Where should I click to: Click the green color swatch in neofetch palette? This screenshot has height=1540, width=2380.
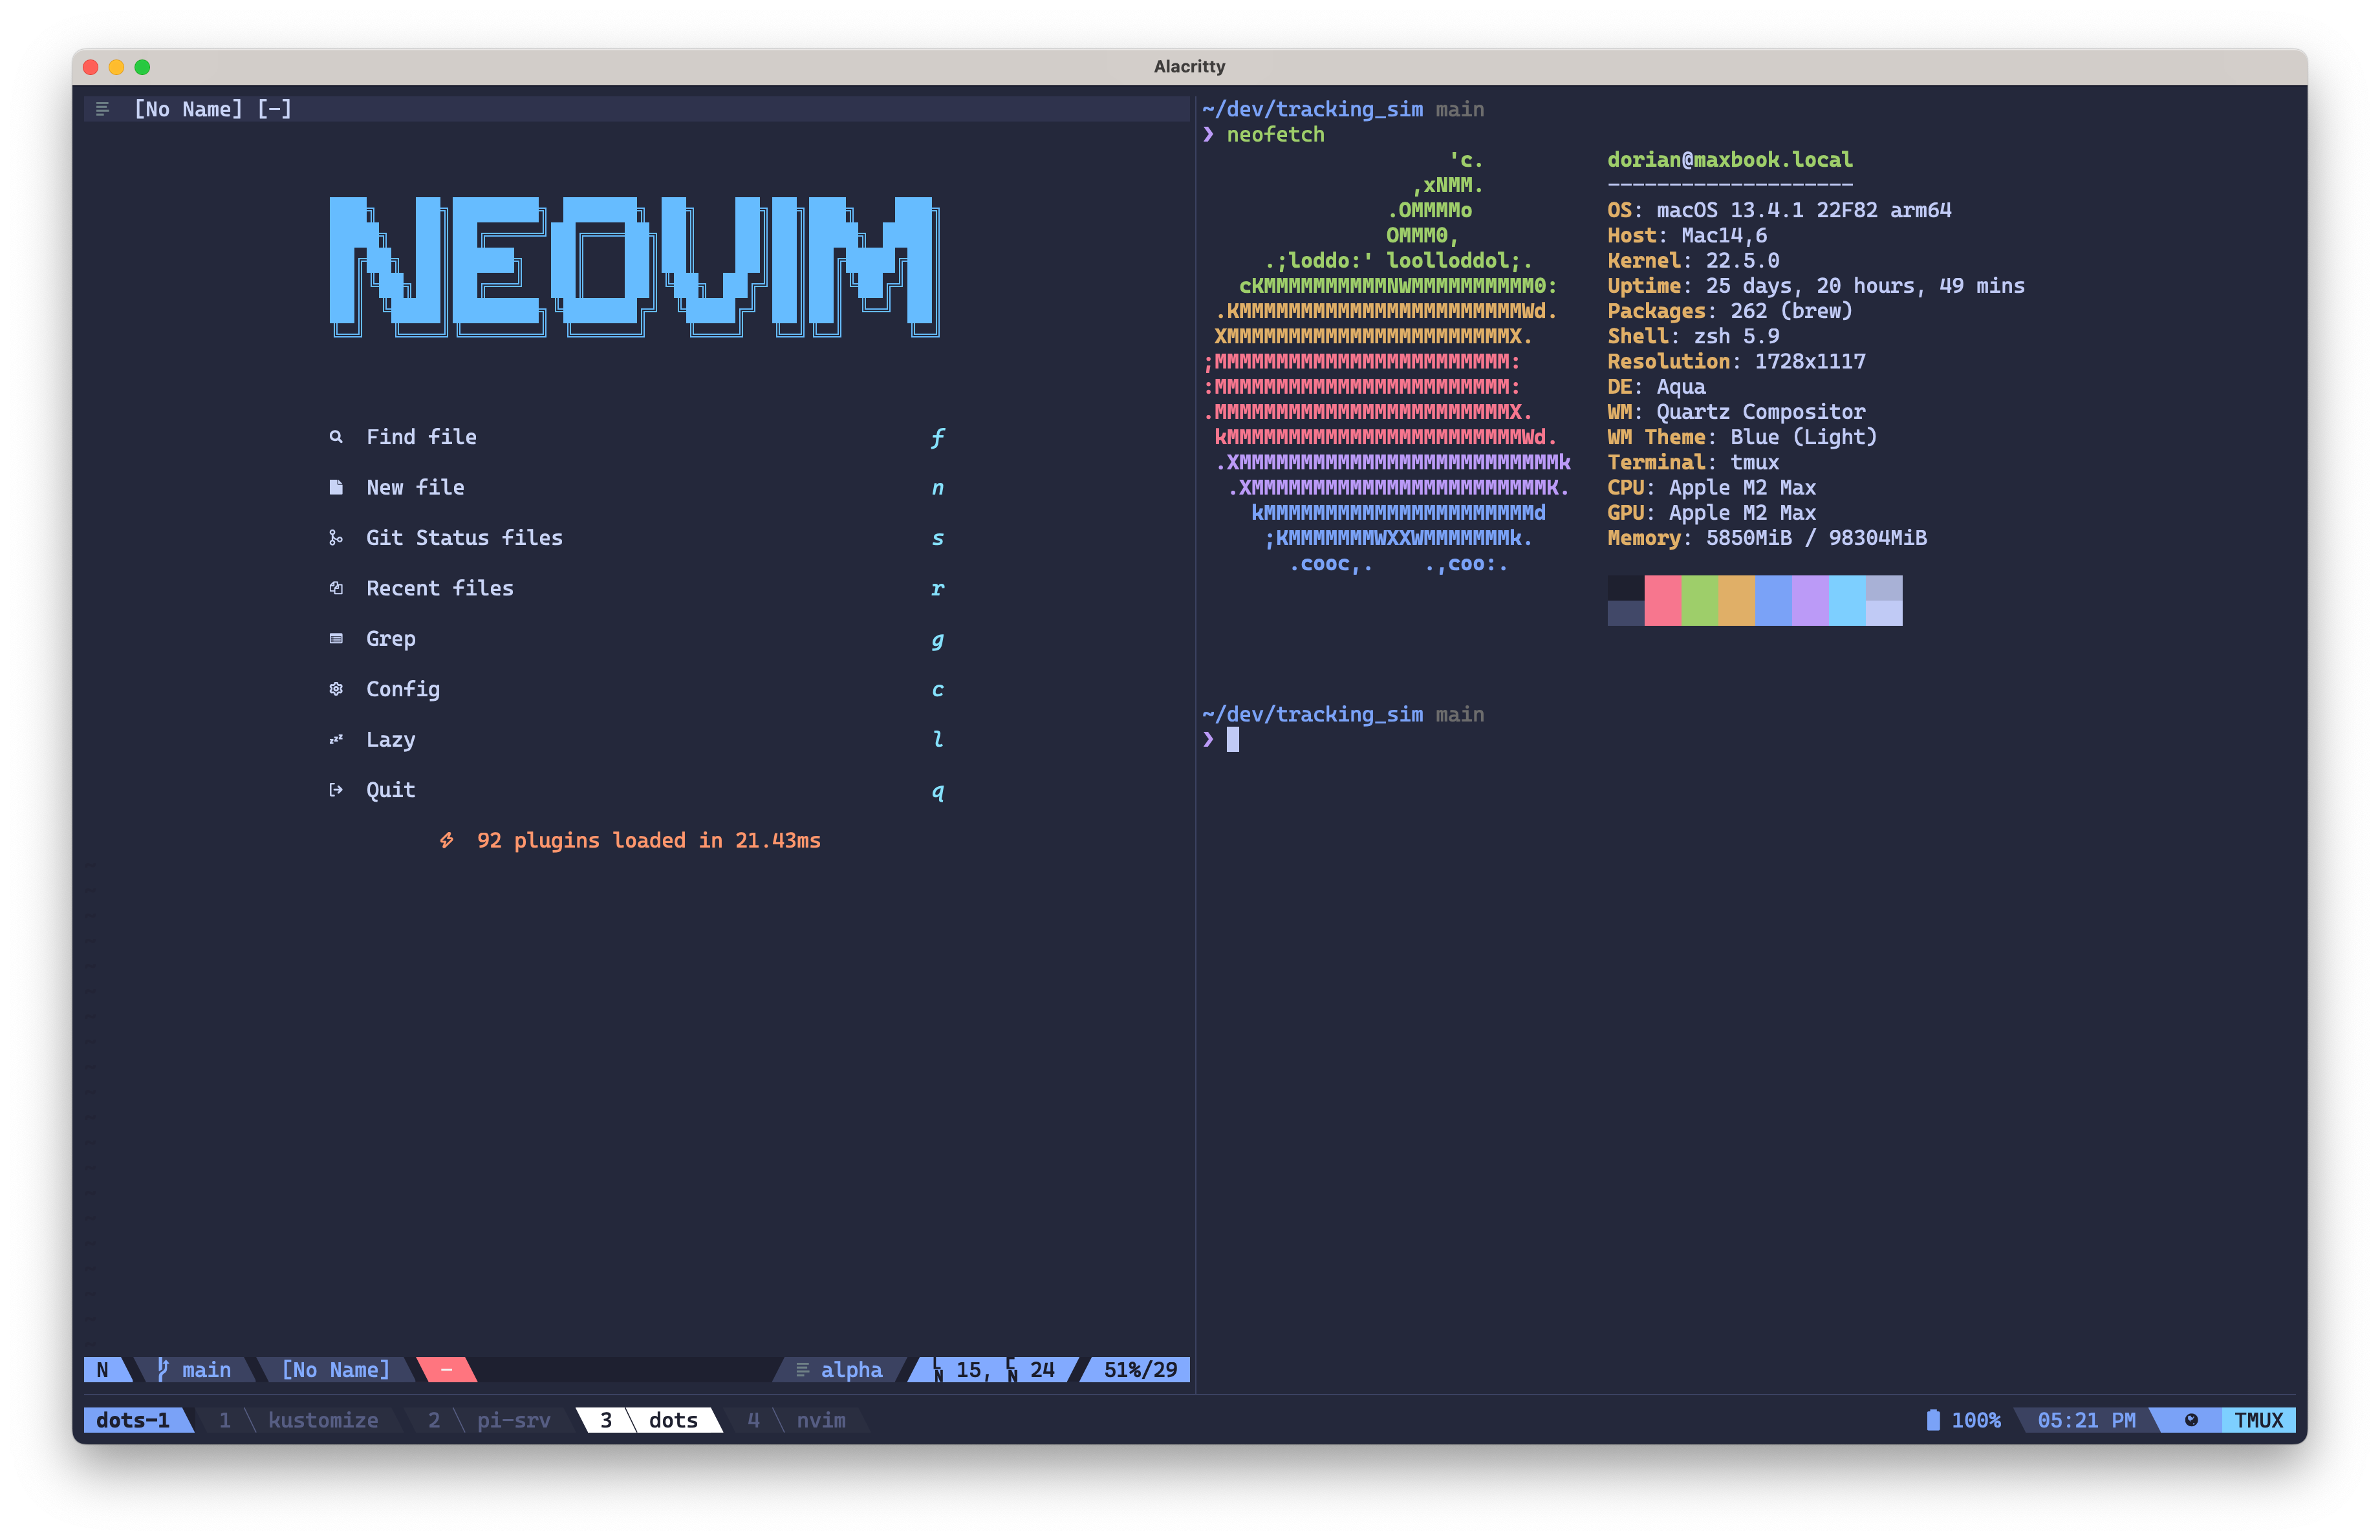1699,601
